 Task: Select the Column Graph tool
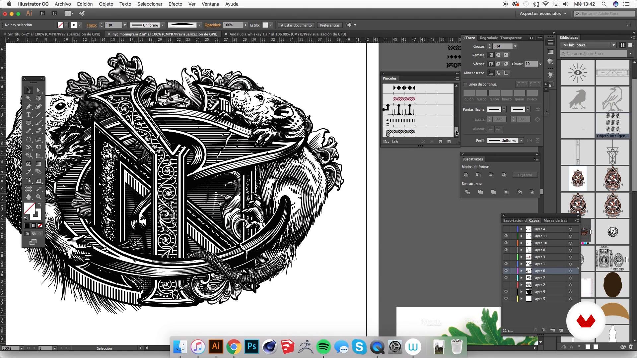click(38, 181)
